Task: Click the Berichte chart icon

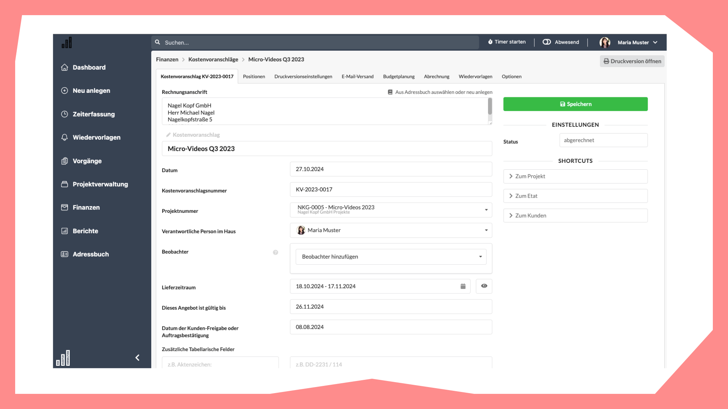Action: click(65, 231)
